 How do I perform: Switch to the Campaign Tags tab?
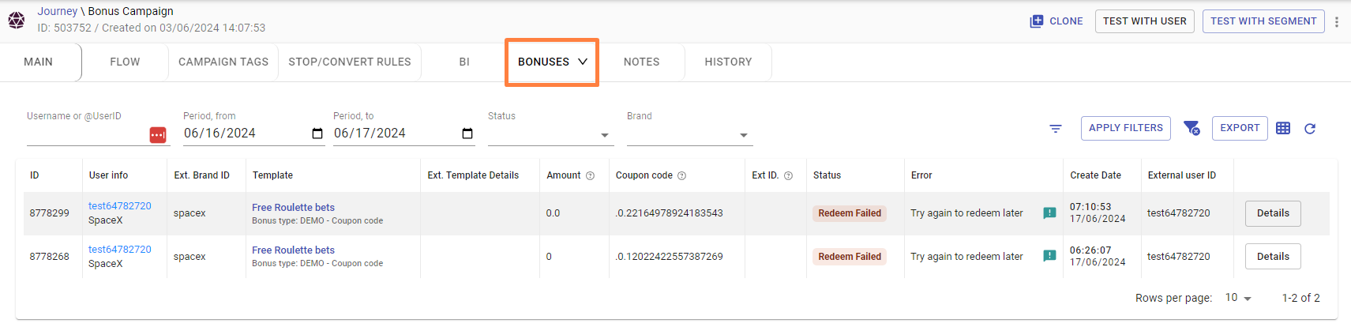click(223, 62)
